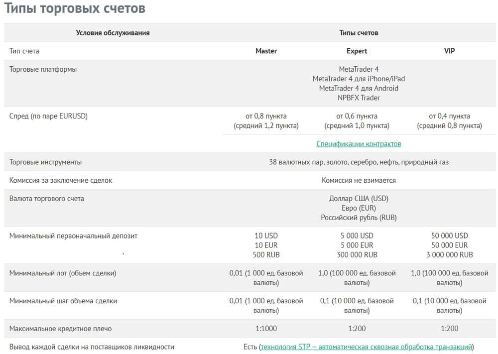Screen dimensions: 498x354
Task: Open the технология STP link
Action: pyautogui.click(x=366, y=347)
